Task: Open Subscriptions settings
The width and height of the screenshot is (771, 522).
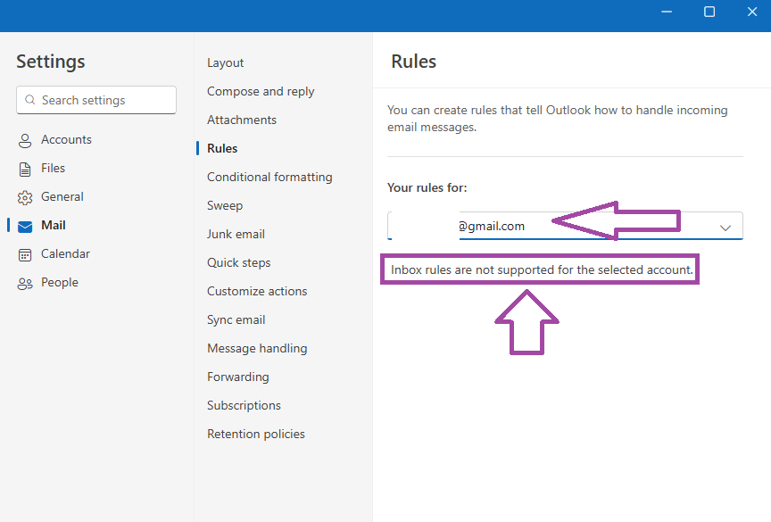Action: [x=244, y=405]
